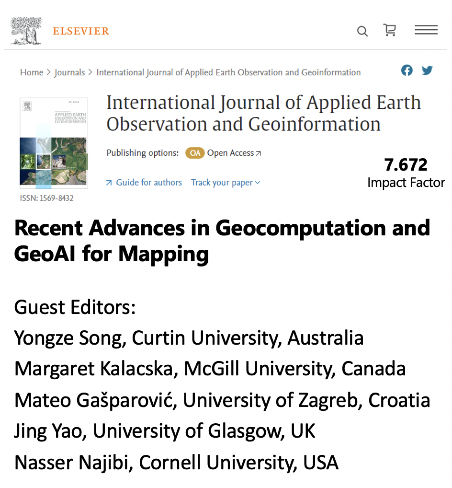The width and height of the screenshot is (452, 488).
Task: Select the journal name in the breadcrumb trail
Action: tap(228, 72)
